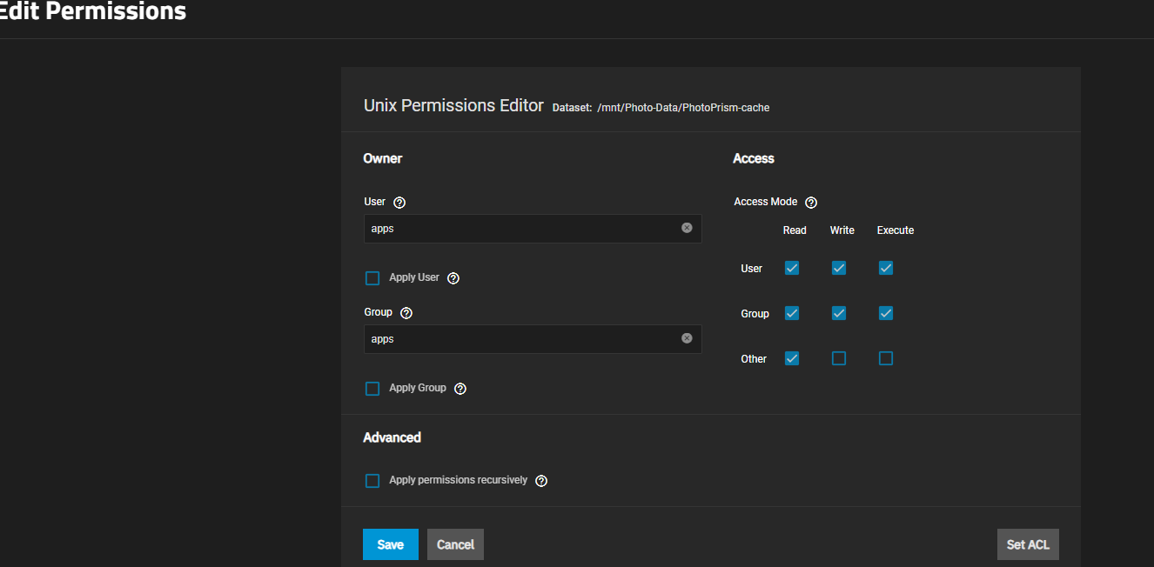The width and height of the screenshot is (1154, 567).
Task: Enable the Apply Group checkbox
Action: (372, 389)
